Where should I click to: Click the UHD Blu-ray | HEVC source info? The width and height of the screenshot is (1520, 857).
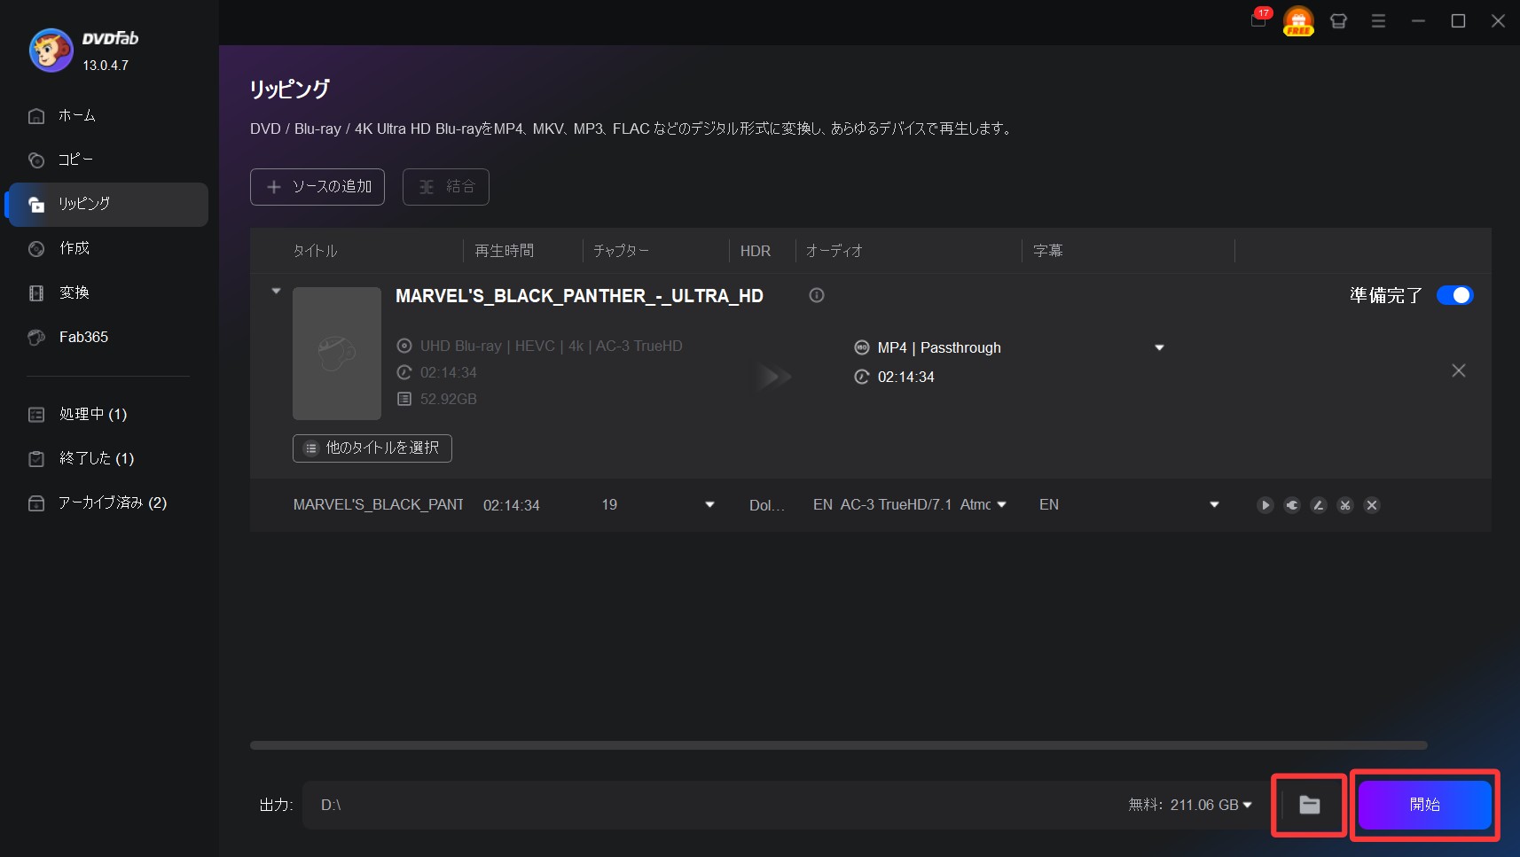[x=551, y=346]
